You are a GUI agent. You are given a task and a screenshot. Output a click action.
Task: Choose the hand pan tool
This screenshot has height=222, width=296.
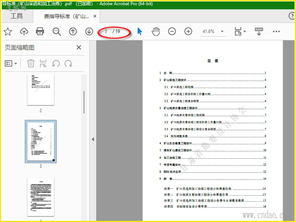pos(156,31)
